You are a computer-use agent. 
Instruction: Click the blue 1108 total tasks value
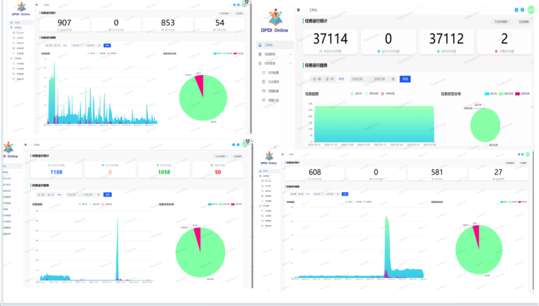tap(56, 172)
